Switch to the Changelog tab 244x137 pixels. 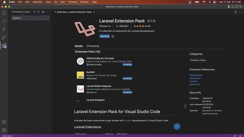pos(93,46)
